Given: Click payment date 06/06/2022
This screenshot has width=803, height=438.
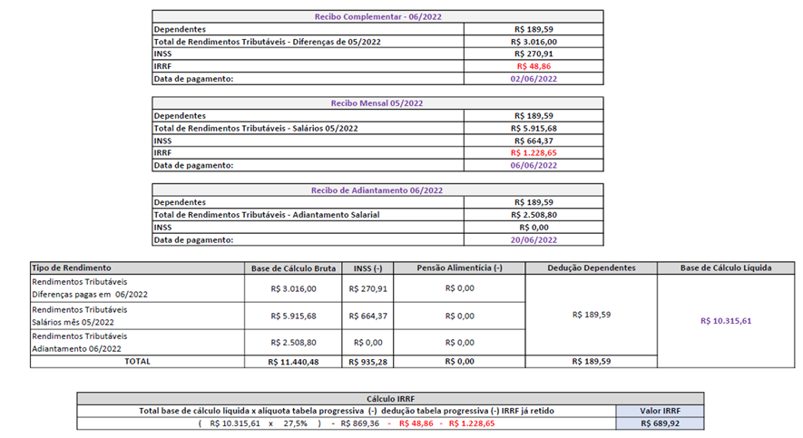Looking at the screenshot, I should click(534, 165).
